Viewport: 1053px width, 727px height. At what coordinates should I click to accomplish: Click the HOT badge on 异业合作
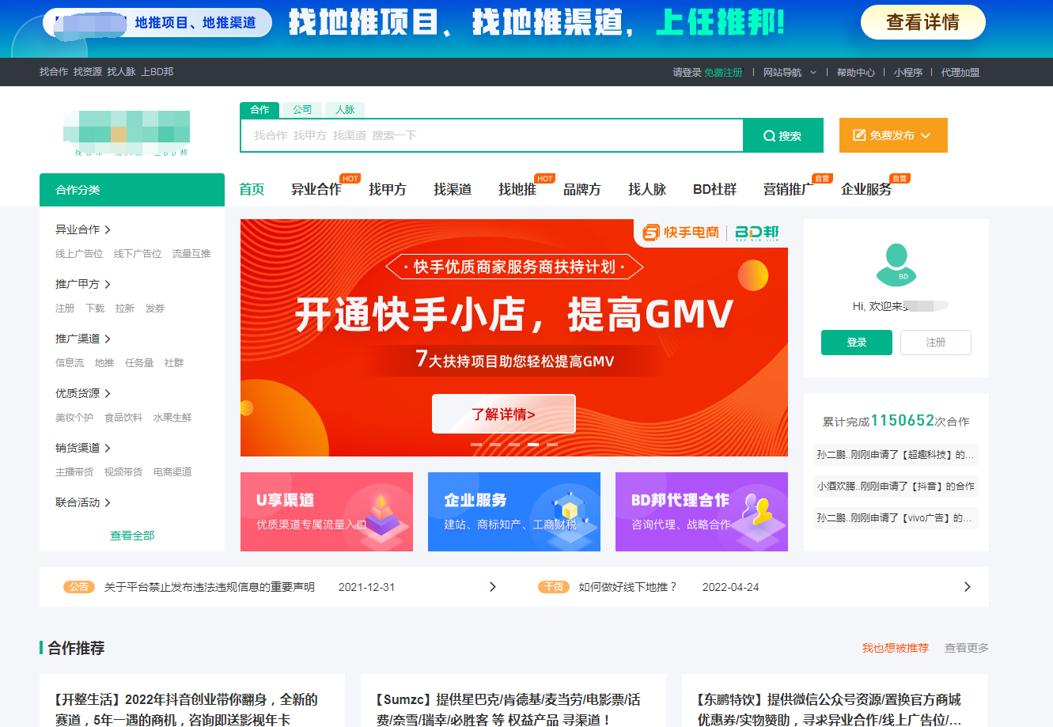click(x=350, y=179)
